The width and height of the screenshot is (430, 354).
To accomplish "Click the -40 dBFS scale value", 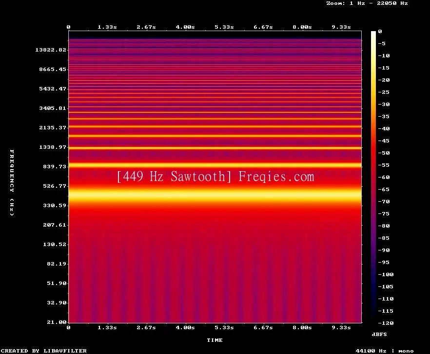I will (384, 128).
